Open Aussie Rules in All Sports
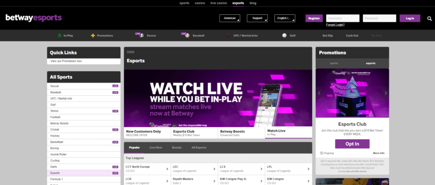The image size is (435, 185). 84,154
